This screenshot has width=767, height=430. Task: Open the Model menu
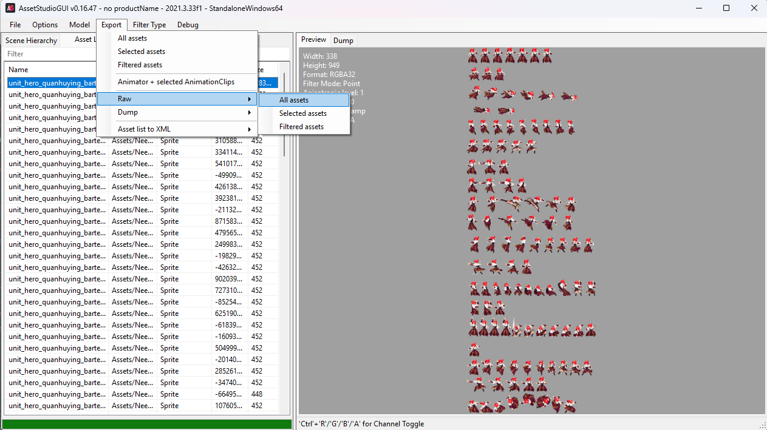click(x=79, y=25)
